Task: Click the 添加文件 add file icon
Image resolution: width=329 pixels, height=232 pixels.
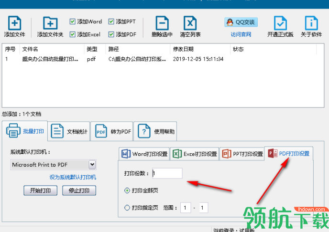Action: coord(14,23)
